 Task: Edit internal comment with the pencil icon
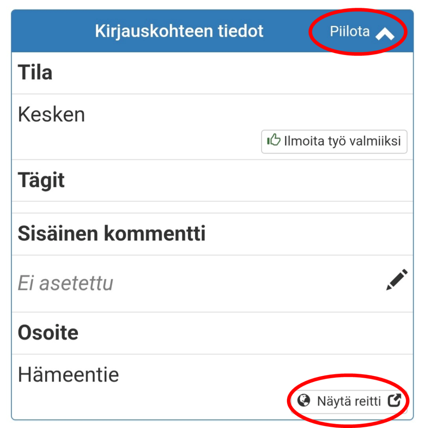point(396,280)
